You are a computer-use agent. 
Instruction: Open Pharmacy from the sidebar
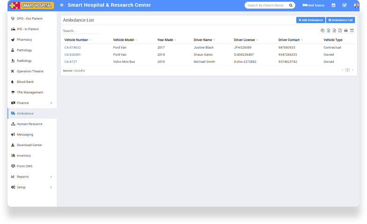pos(24,40)
